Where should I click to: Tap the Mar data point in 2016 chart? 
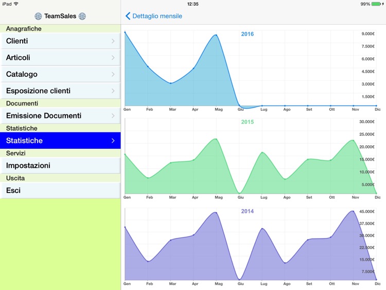point(171,83)
